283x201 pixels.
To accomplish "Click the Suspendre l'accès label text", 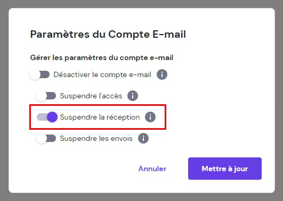I will coord(91,96).
